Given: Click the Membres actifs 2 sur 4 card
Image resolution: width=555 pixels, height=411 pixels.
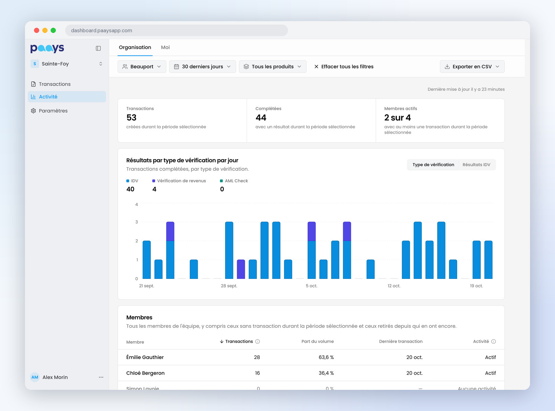Looking at the screenshot, I should pyautogui.click(x=440, y=121).
